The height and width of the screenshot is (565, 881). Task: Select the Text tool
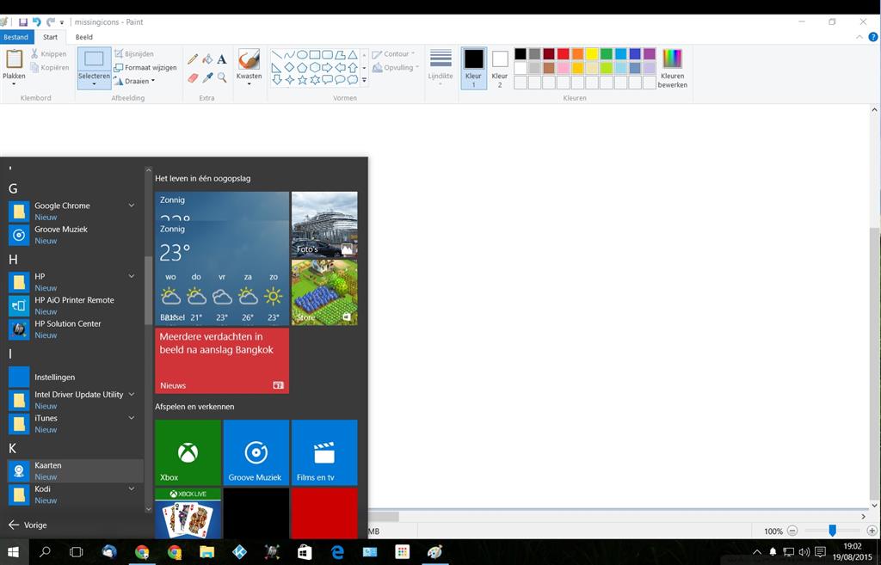(x=222, y=59)
